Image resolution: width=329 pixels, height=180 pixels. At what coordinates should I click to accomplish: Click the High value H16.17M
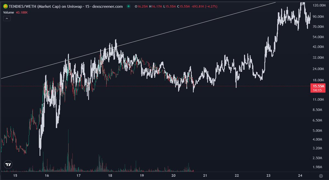[156, 7]
